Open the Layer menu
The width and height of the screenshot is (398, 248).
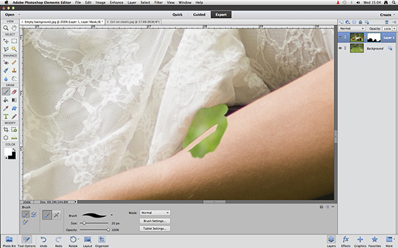pos(132,3)
